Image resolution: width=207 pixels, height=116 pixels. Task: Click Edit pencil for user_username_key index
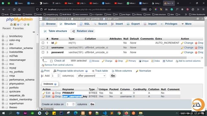click(44, 97)
